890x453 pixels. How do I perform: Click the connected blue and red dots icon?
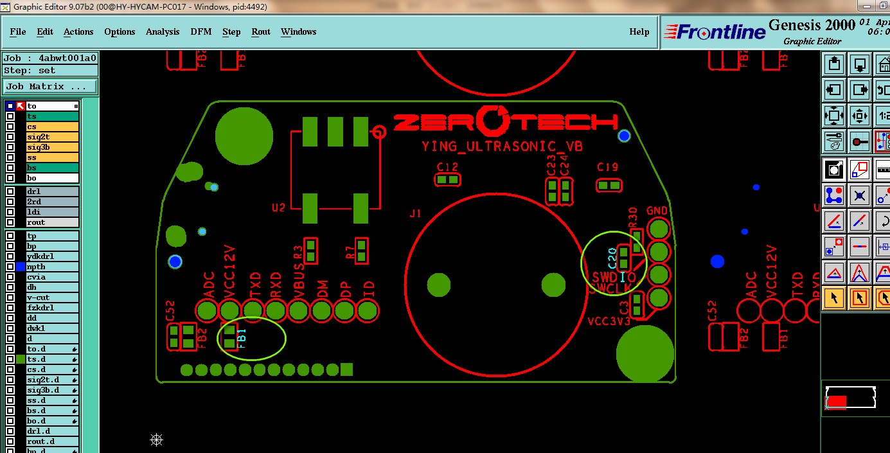[834, 195]
